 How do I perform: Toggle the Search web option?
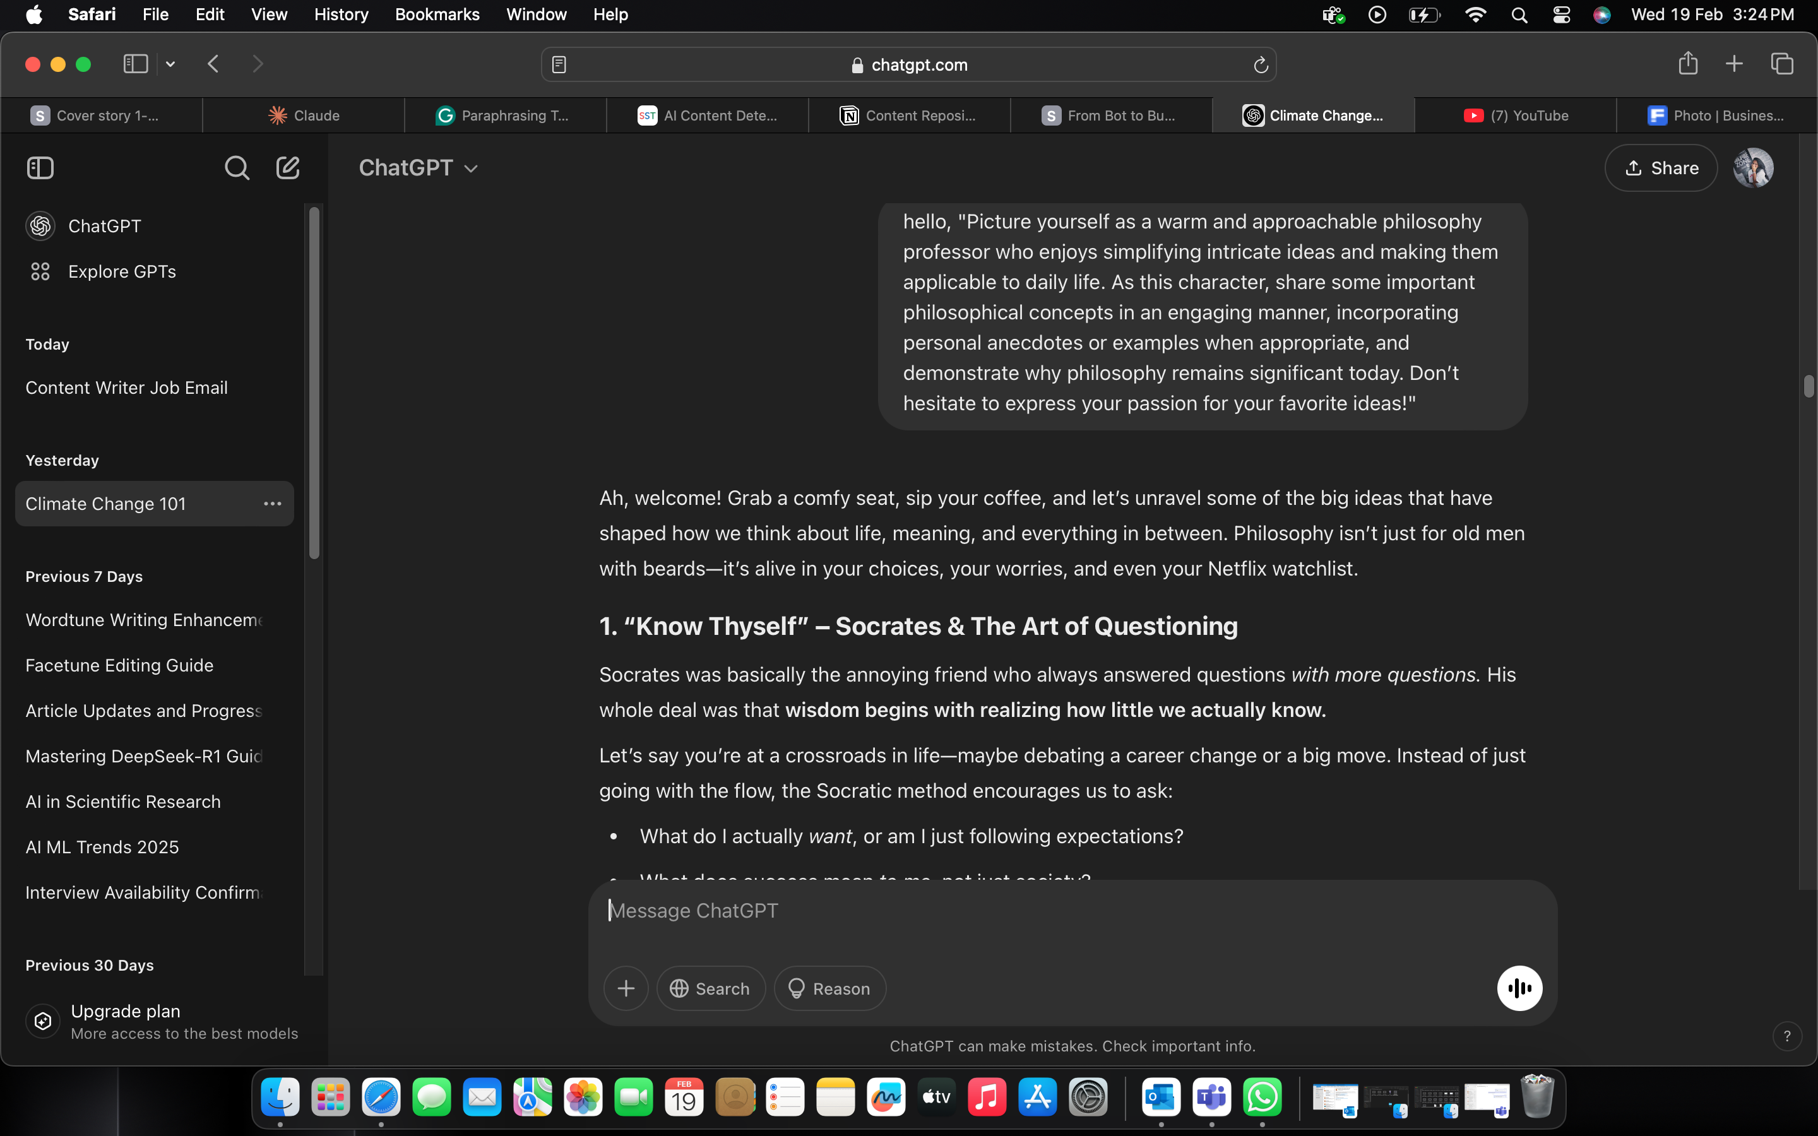click(x=711, y=988)
